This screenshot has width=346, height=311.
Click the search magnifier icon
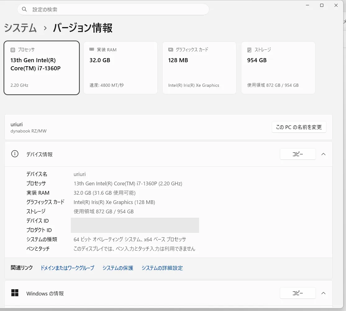tap(24, 9)
